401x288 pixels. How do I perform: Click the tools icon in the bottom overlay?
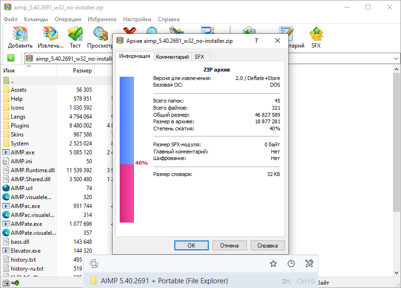(x=309, y=264)
